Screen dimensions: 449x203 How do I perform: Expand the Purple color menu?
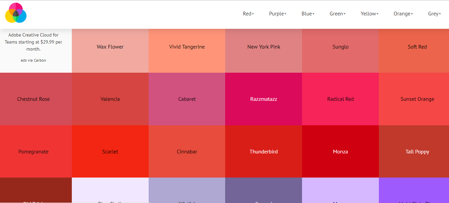coord(278,14)
